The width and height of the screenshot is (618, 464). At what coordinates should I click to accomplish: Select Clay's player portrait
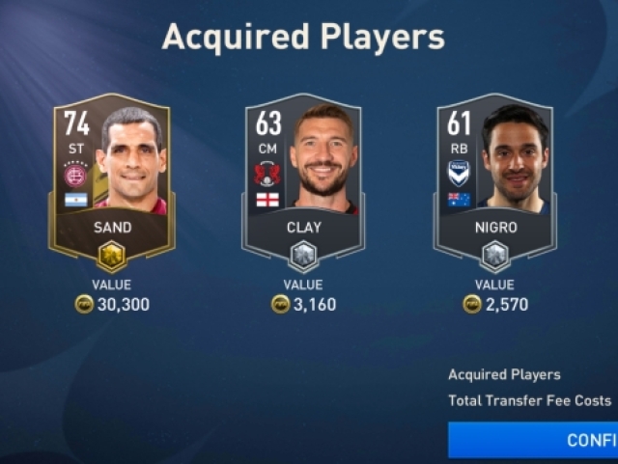pyautogui.click(x=323, y=157)
